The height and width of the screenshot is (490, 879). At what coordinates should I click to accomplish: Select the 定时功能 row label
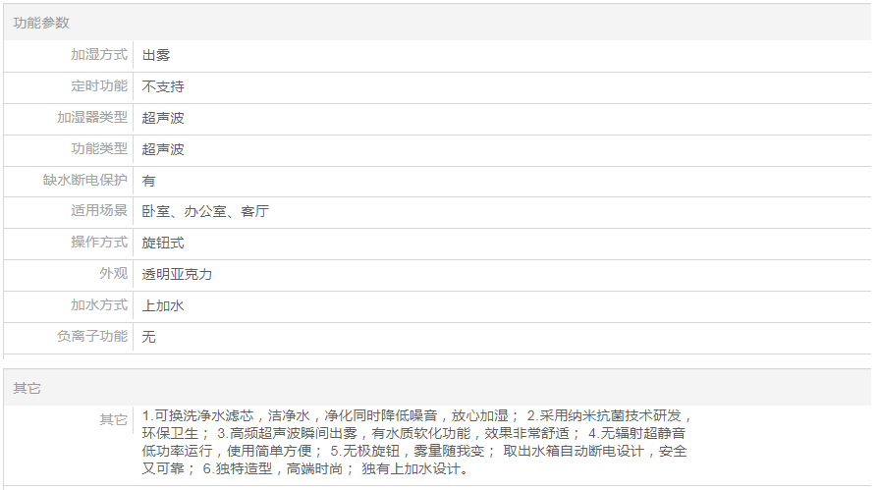(x=98, y=86)
